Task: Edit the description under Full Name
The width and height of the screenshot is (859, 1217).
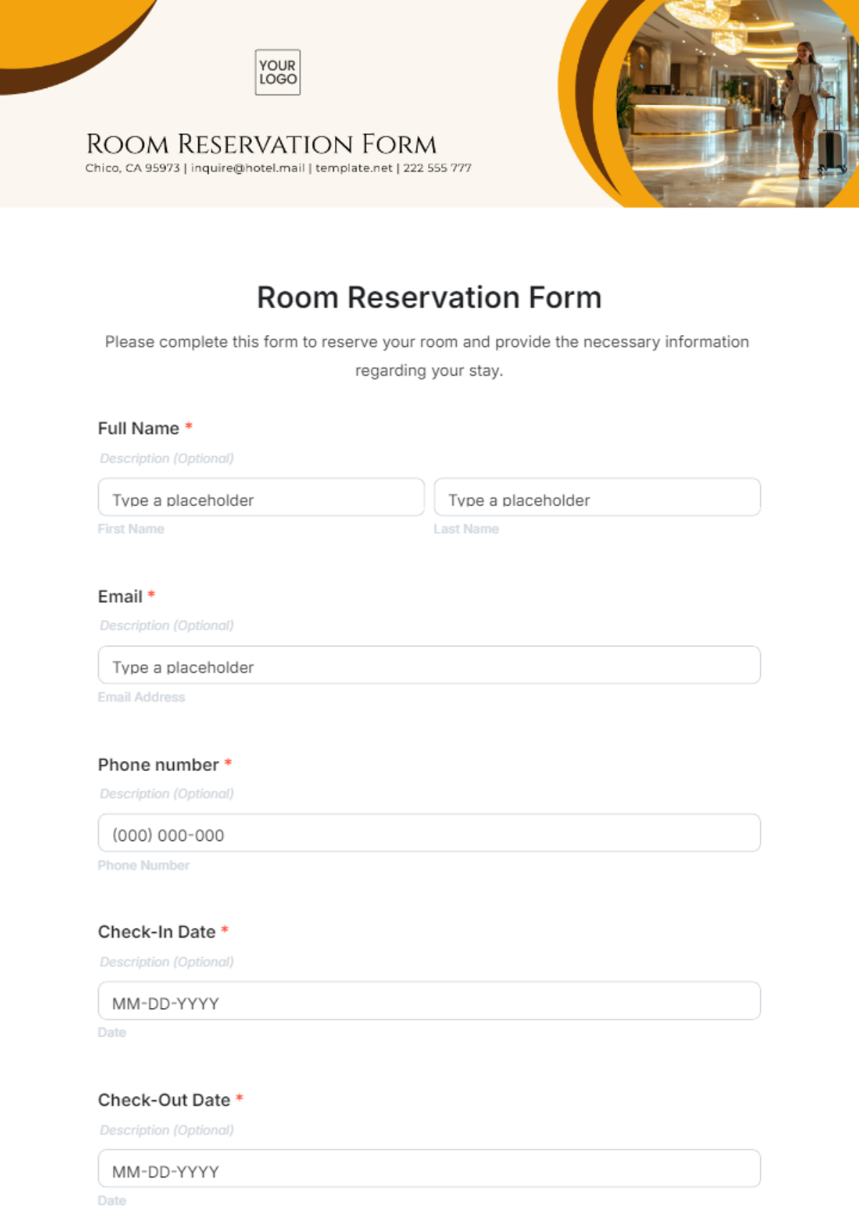Action: click(167, 458)
